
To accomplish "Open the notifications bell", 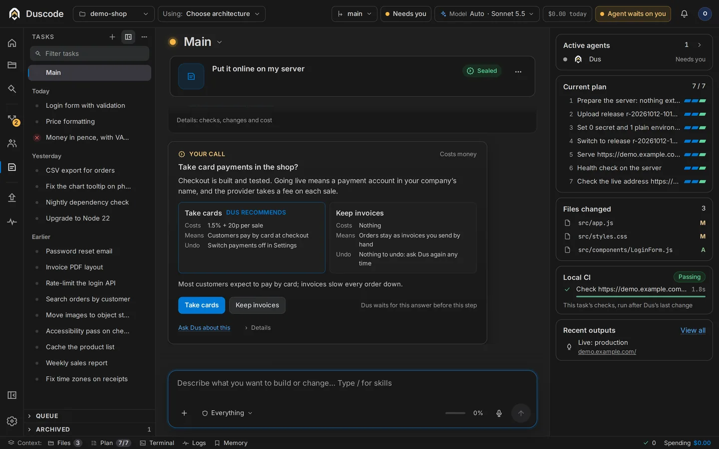I will coord(684,14).
